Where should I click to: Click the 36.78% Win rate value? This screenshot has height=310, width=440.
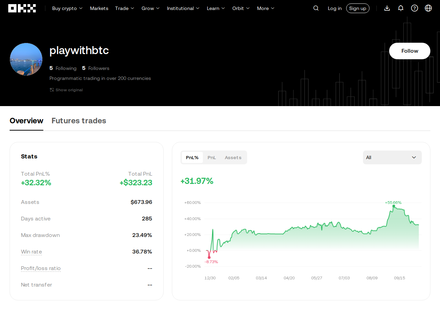click(142, 252)
